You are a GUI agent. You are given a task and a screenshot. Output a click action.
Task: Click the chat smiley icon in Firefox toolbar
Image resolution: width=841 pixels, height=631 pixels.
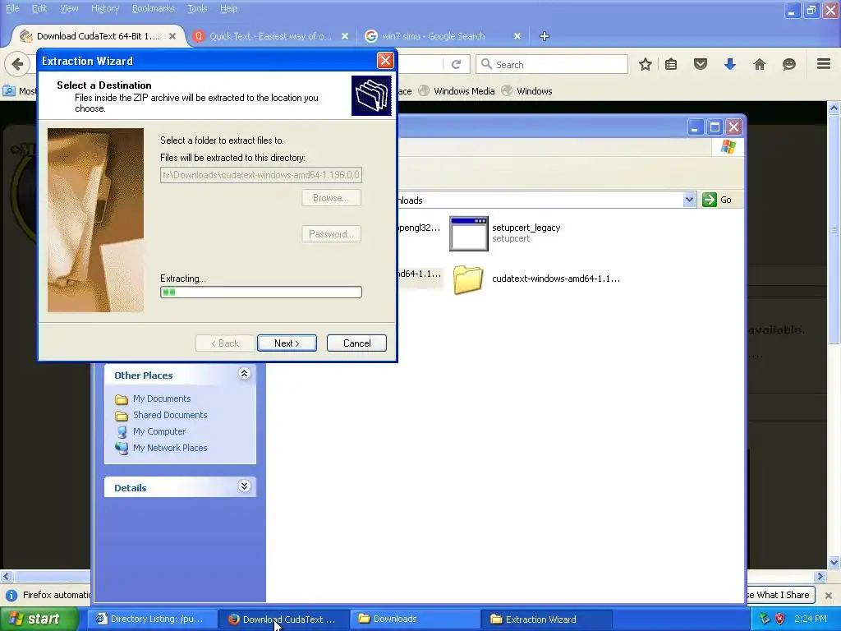tap(789, 64)
